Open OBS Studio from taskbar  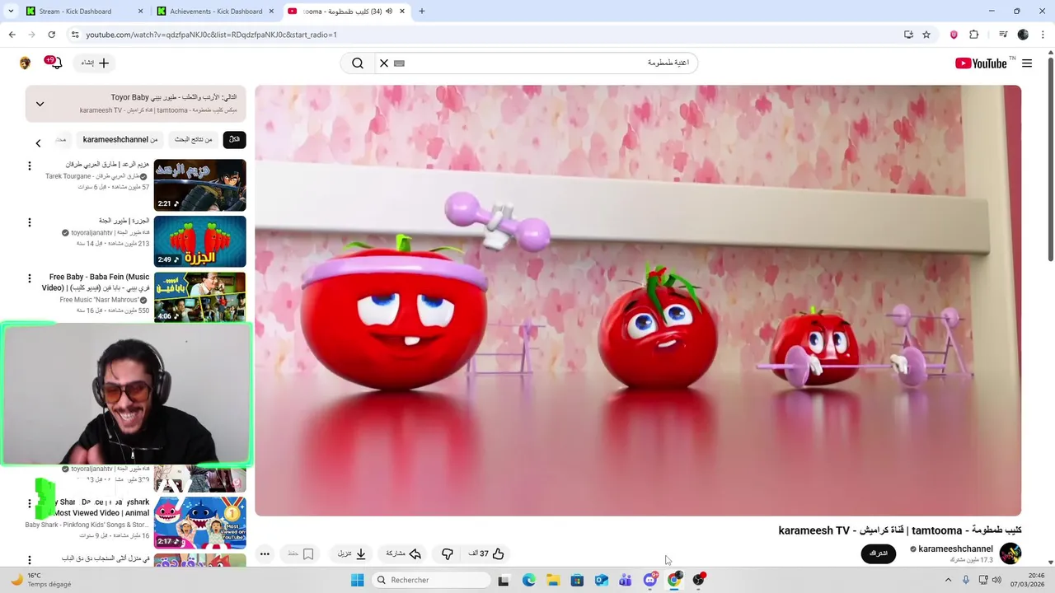click(699, 580)
